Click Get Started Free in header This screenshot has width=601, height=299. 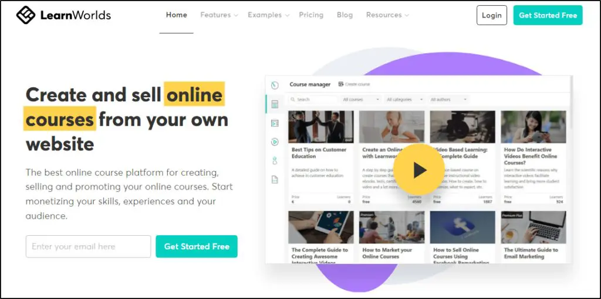(548, 15)
